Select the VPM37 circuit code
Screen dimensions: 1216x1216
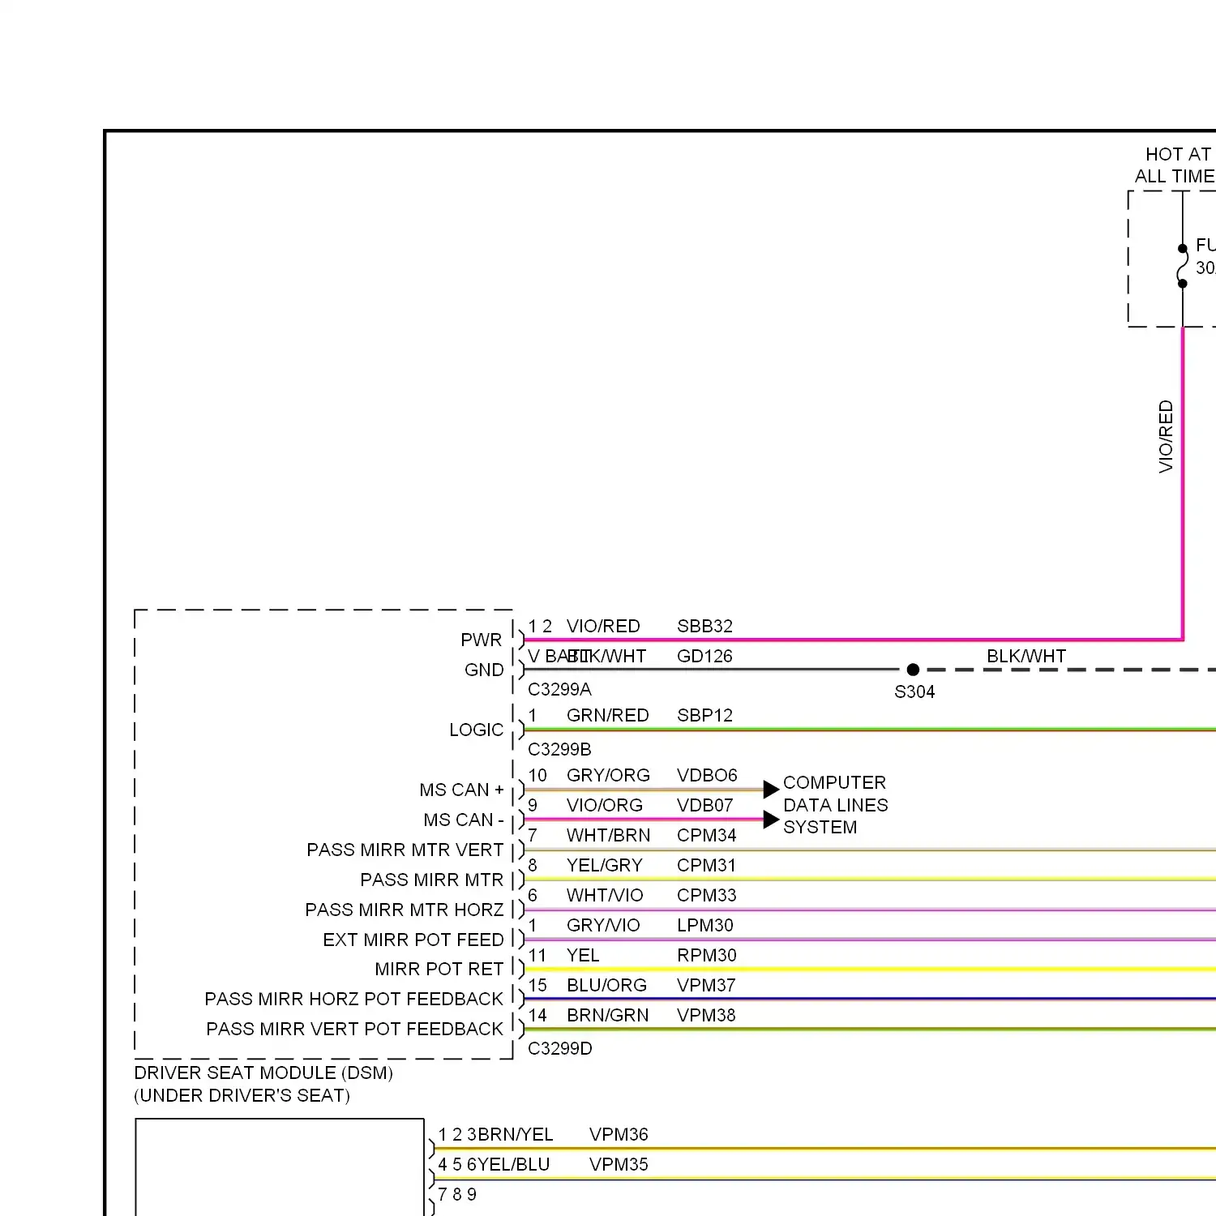coord(706,985)
